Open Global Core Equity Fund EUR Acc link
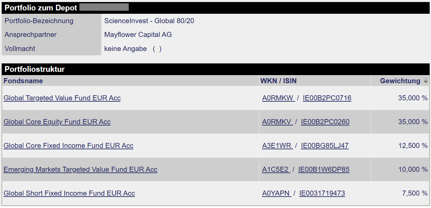431x208 pixels. (x=57, y=122)
